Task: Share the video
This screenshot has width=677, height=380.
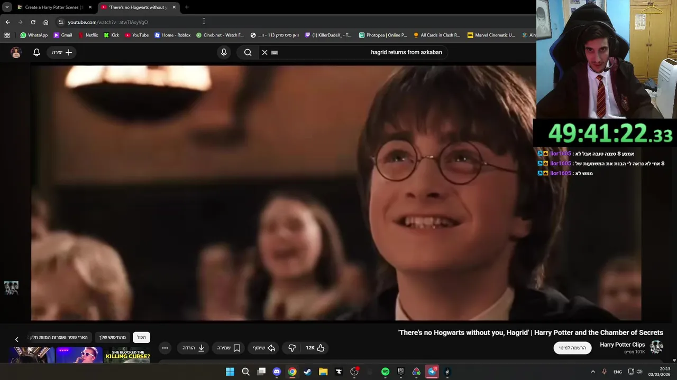Action: [x=264, y=348]
